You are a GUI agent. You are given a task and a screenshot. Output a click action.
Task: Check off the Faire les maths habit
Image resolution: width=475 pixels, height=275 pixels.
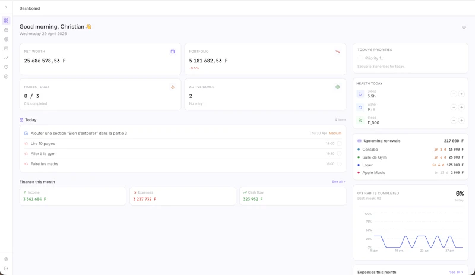(x=339, y=164)
